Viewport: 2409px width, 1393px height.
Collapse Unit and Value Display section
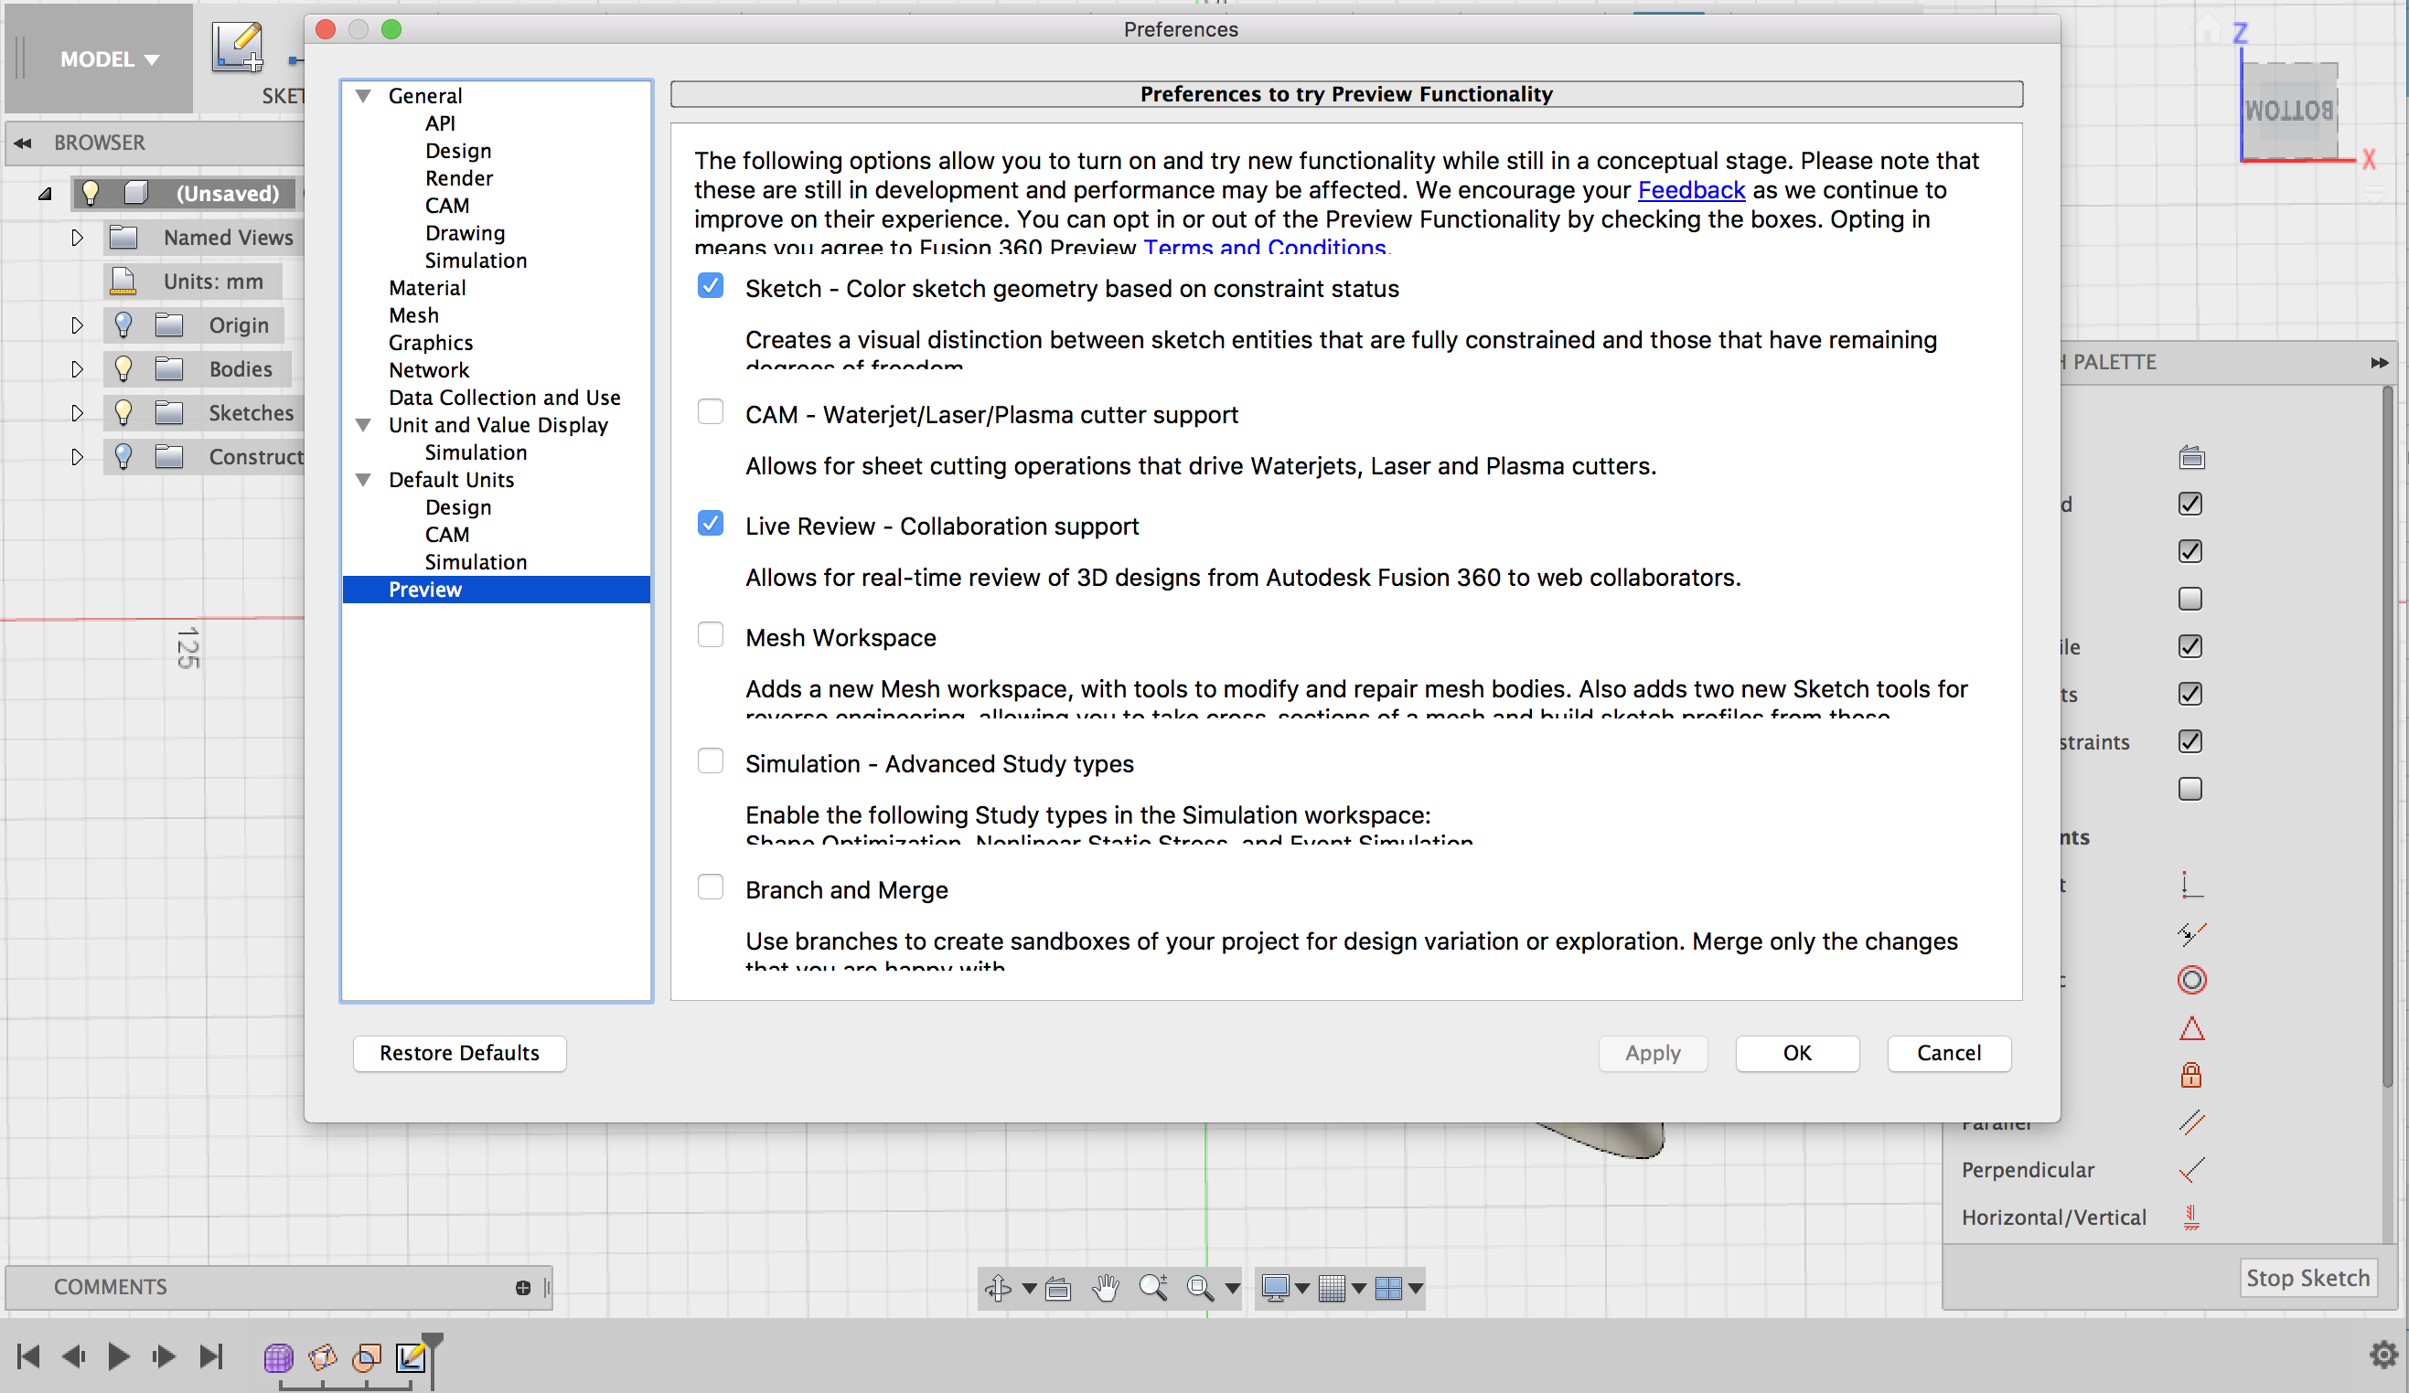point(363,425)
